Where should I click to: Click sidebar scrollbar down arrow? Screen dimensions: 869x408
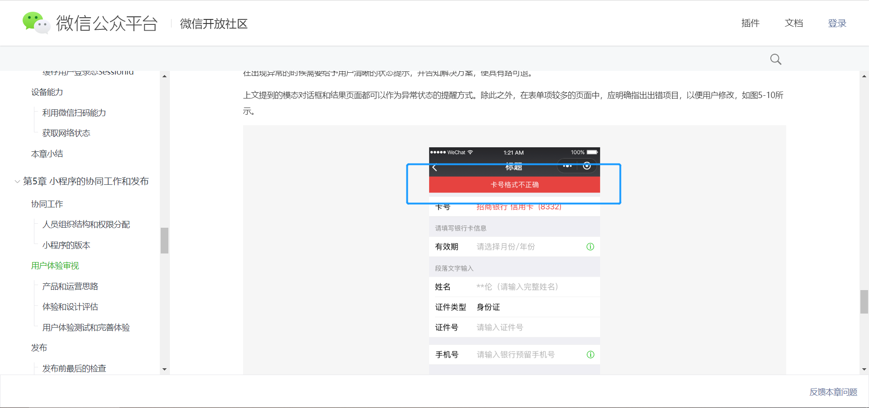[x=164, y=369]
